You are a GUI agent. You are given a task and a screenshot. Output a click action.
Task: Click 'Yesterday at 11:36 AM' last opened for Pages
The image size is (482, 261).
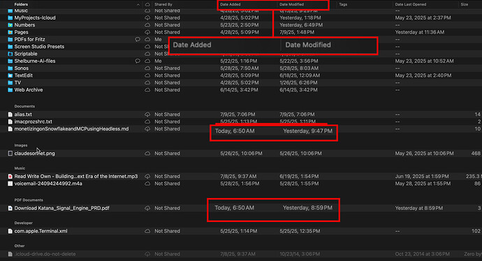[420, 32]
